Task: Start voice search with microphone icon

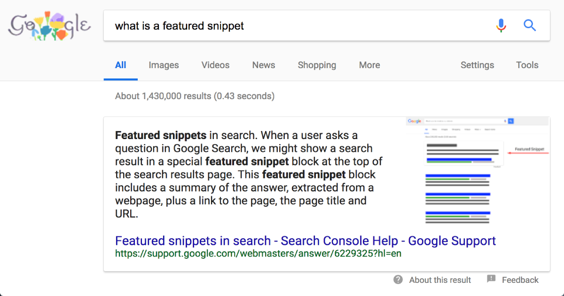Action: pyautogui.click(x=501, y=25)
